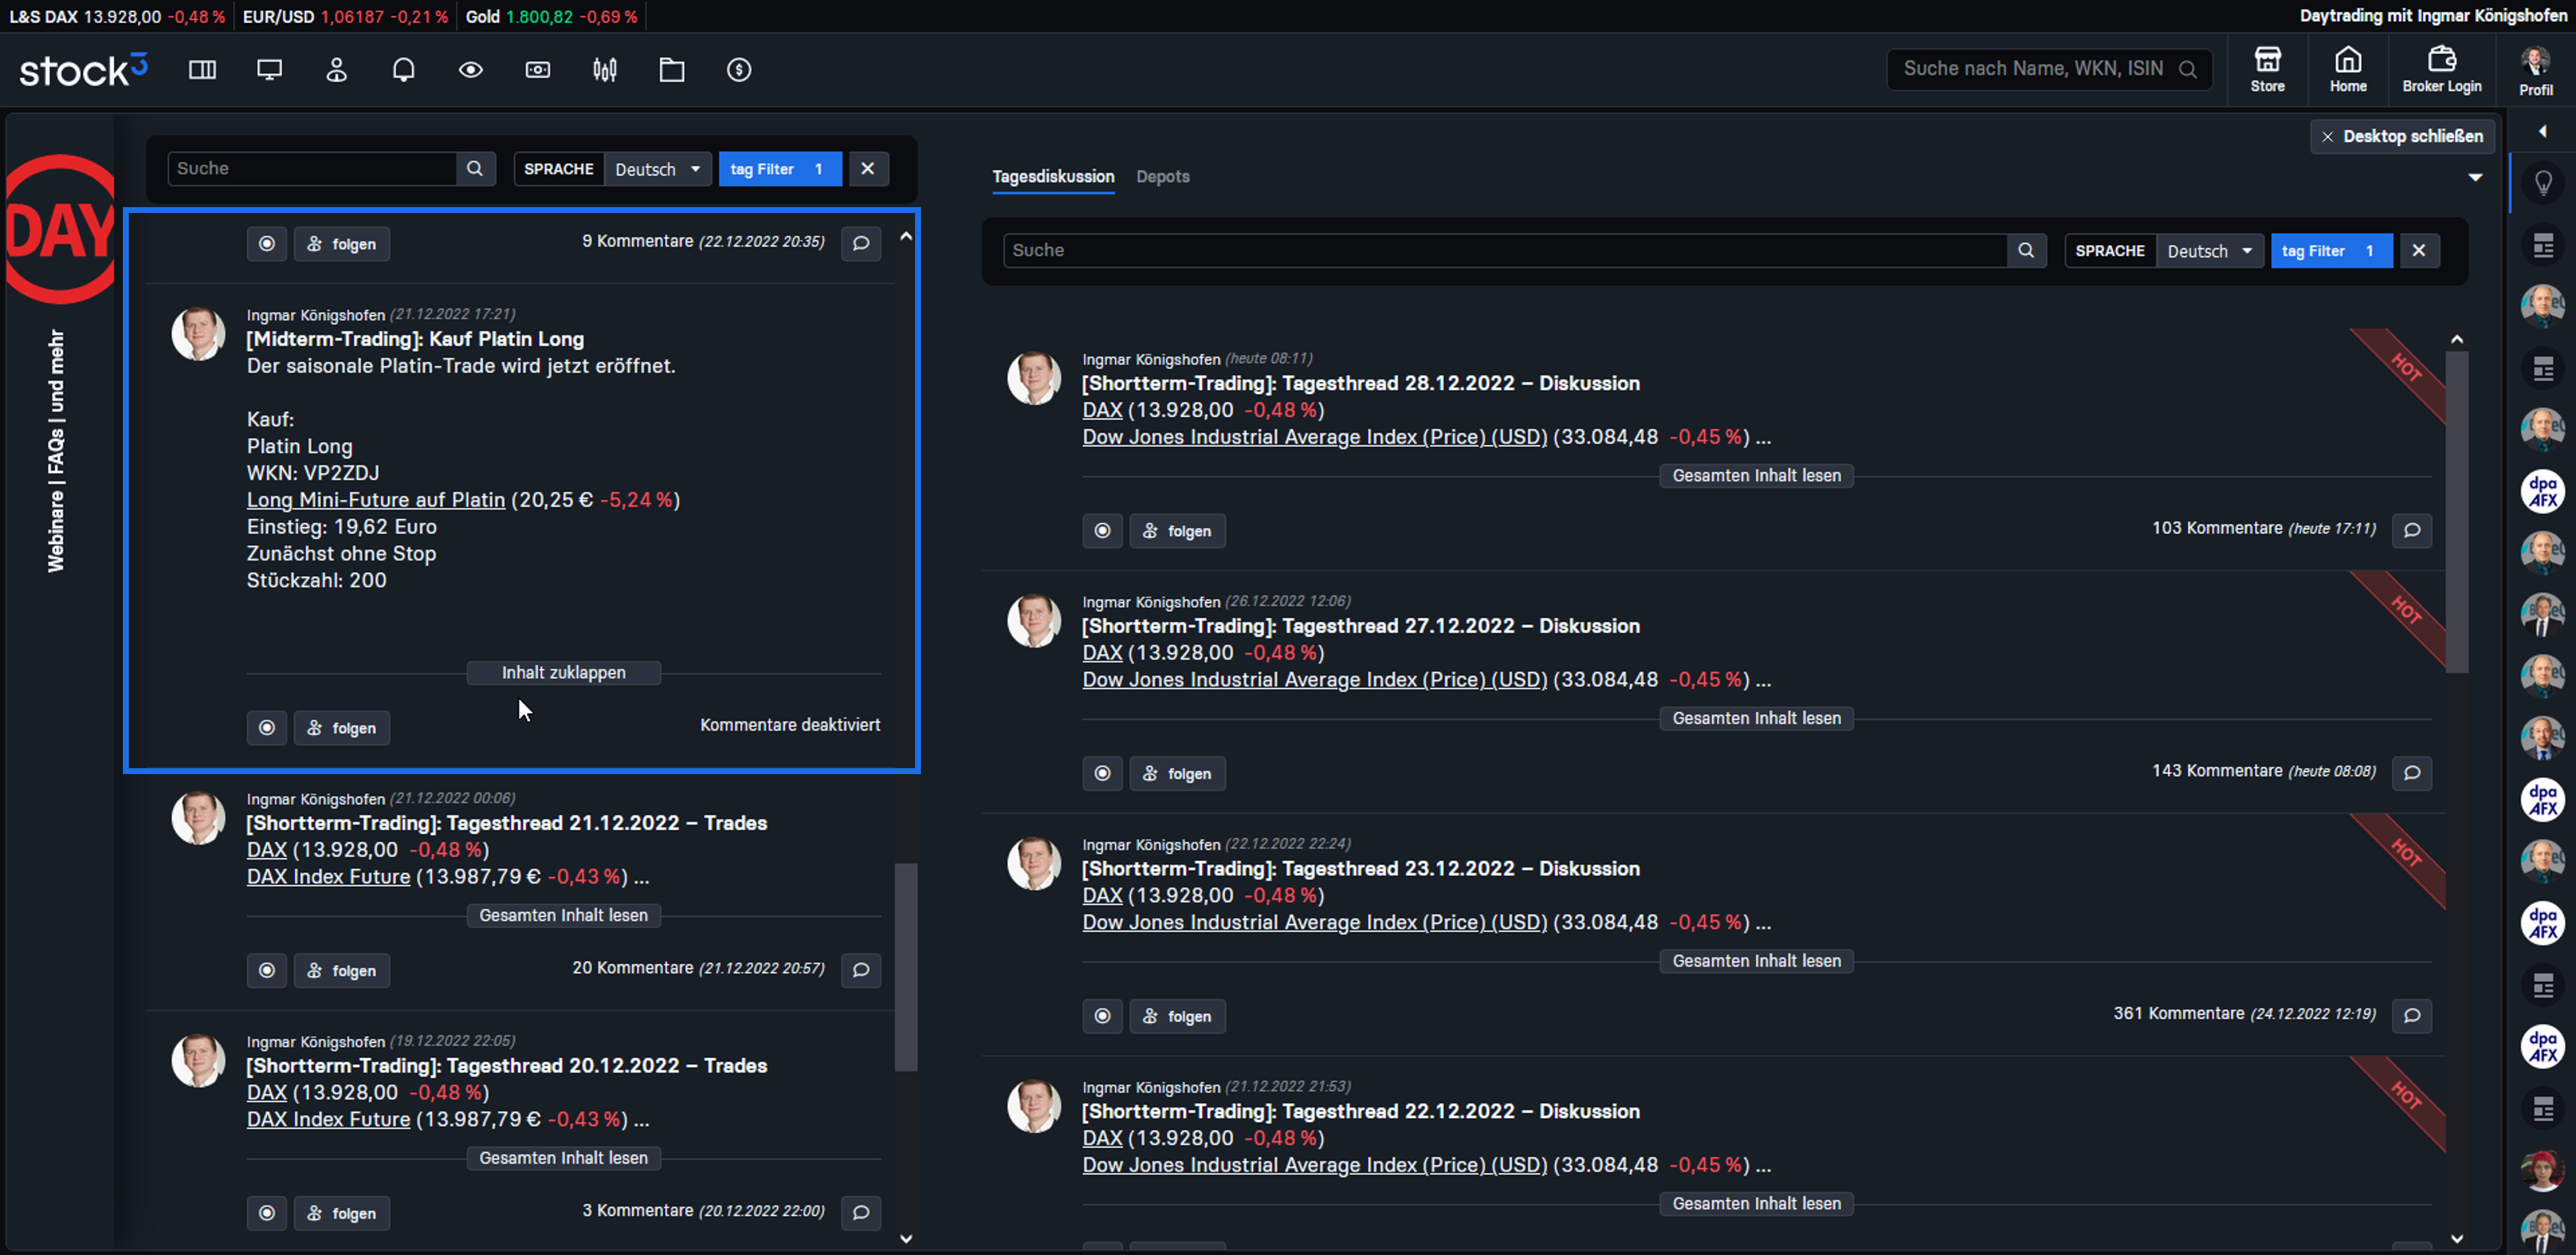Collapse post with Inhalt zuklappen
The height and width of the screenshot is (1255, 2576).
(x=563, y=672)
